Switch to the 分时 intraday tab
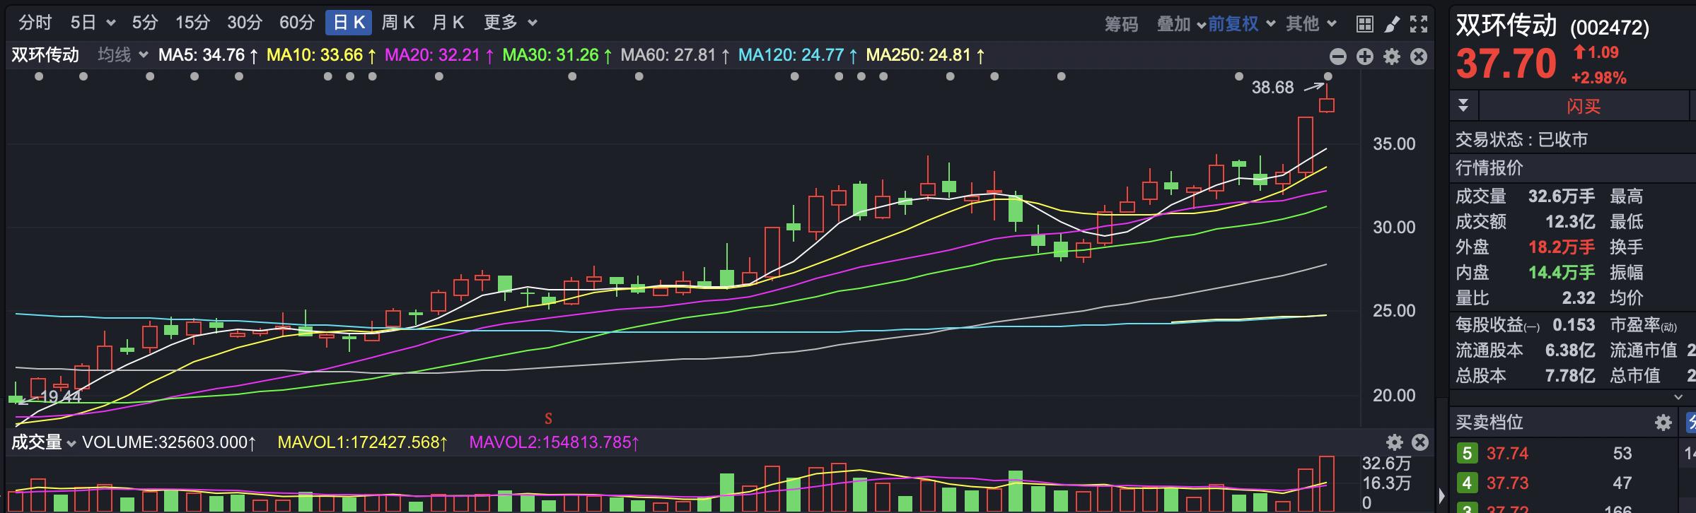 tap(35, 23)
